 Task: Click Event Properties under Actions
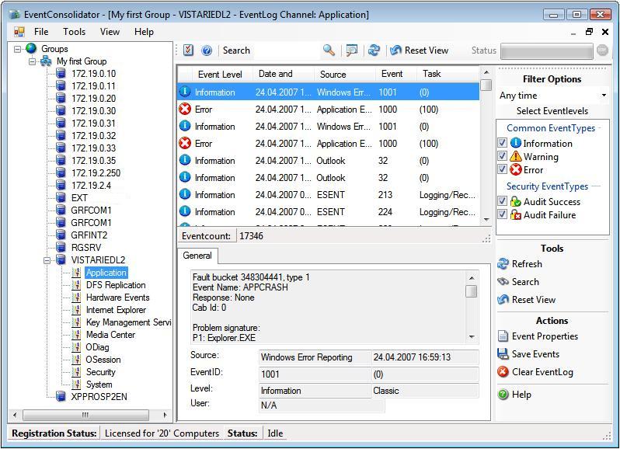(545, 336)
